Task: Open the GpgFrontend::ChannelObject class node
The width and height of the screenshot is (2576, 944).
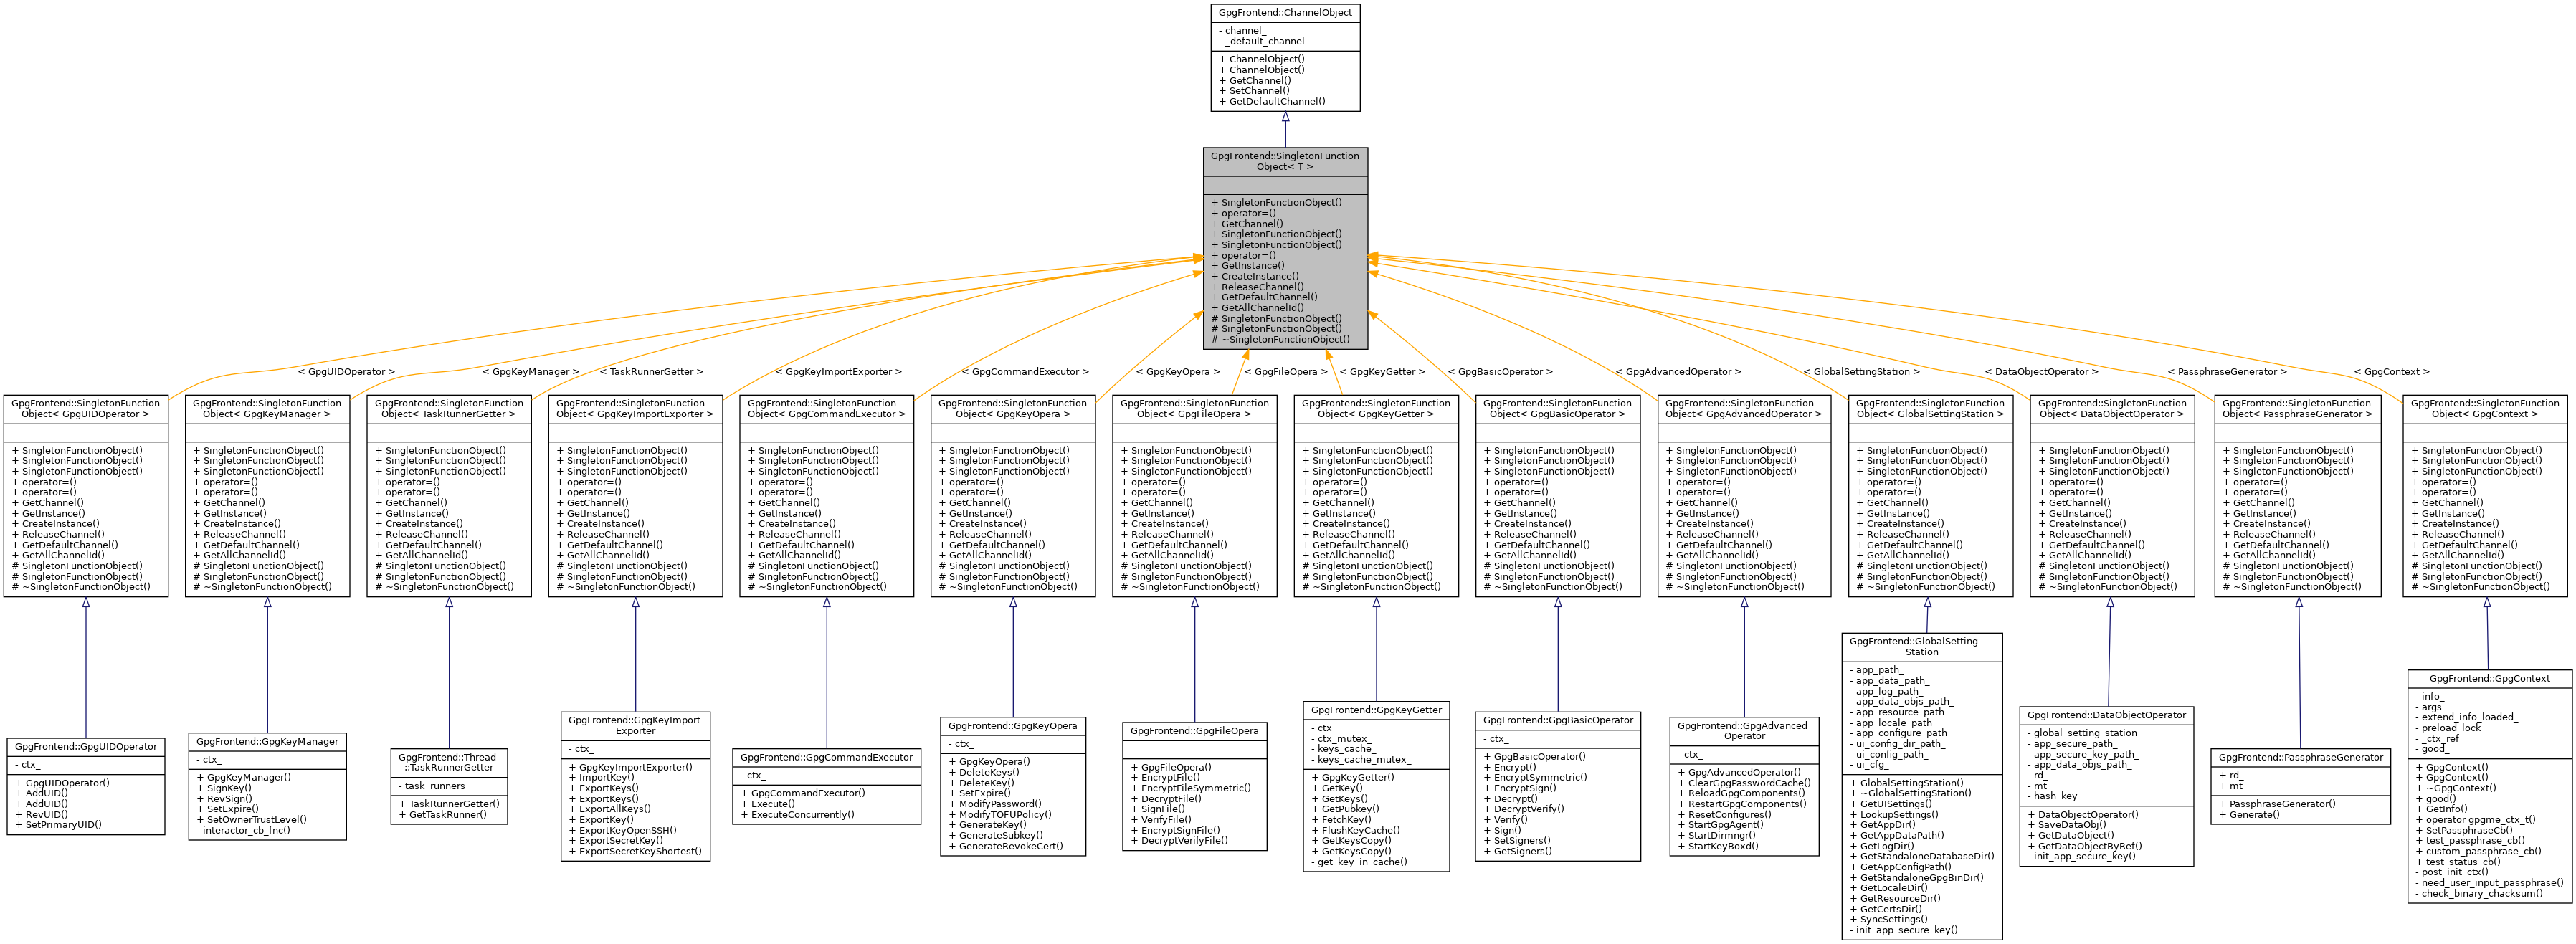Action: tap(1285, 58)
